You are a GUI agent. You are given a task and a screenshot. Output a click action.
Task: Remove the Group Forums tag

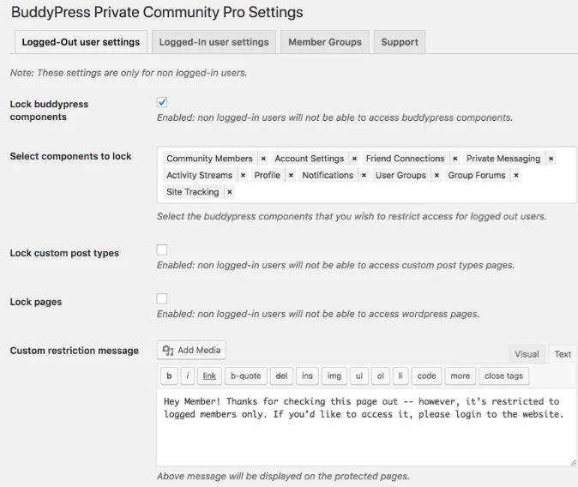pyautogui.click(x=516, y=175)
